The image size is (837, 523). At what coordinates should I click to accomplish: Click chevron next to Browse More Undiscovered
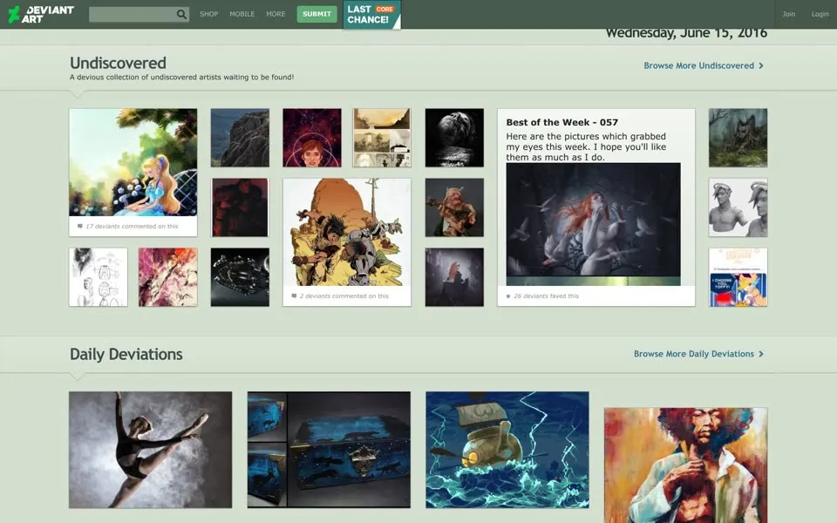[x=761, y=65]
